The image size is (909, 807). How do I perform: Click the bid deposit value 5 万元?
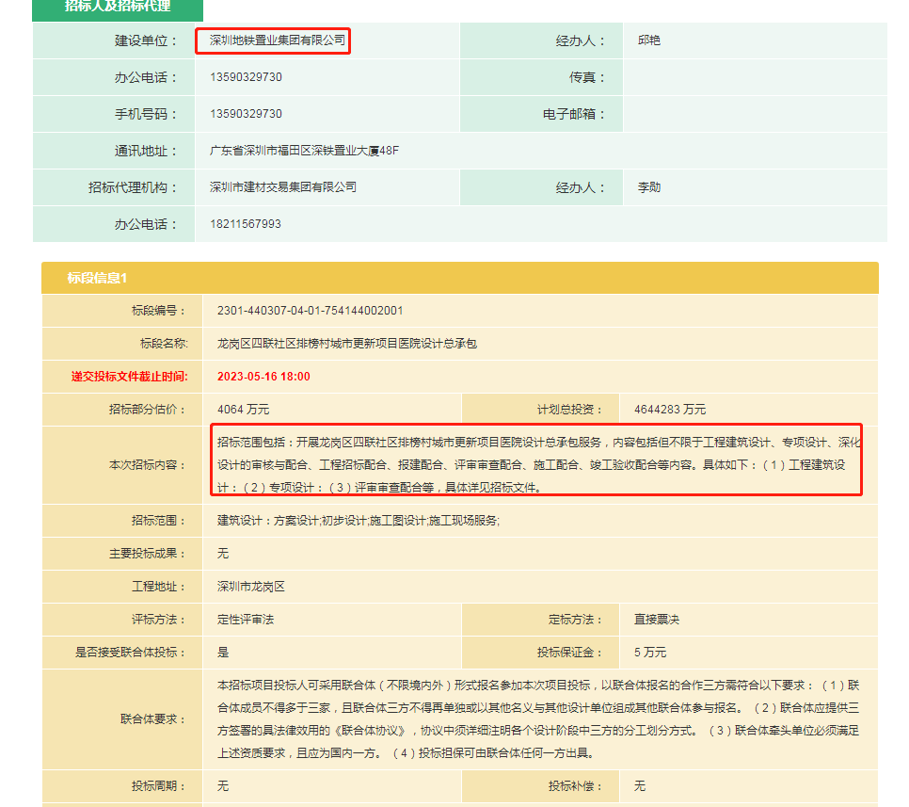tap(650, 653)
